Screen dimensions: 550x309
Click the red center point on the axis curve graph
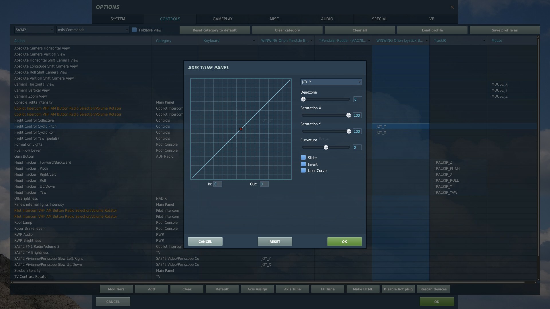(x=241, y=129)
